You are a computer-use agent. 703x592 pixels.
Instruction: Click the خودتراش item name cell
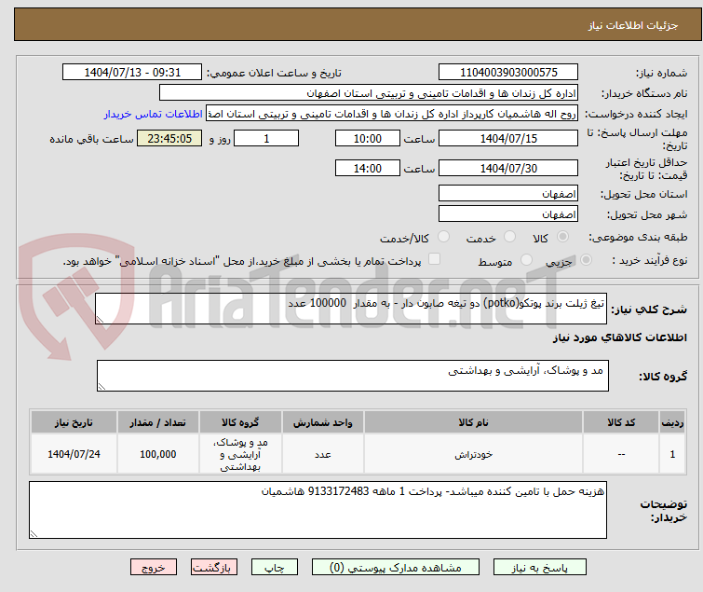point(473,454)
